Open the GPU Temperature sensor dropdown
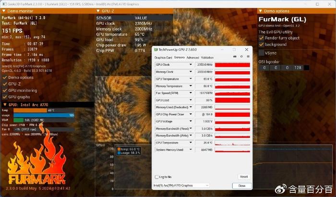Screen dimensions: 336x197 [x=191, y=79]
